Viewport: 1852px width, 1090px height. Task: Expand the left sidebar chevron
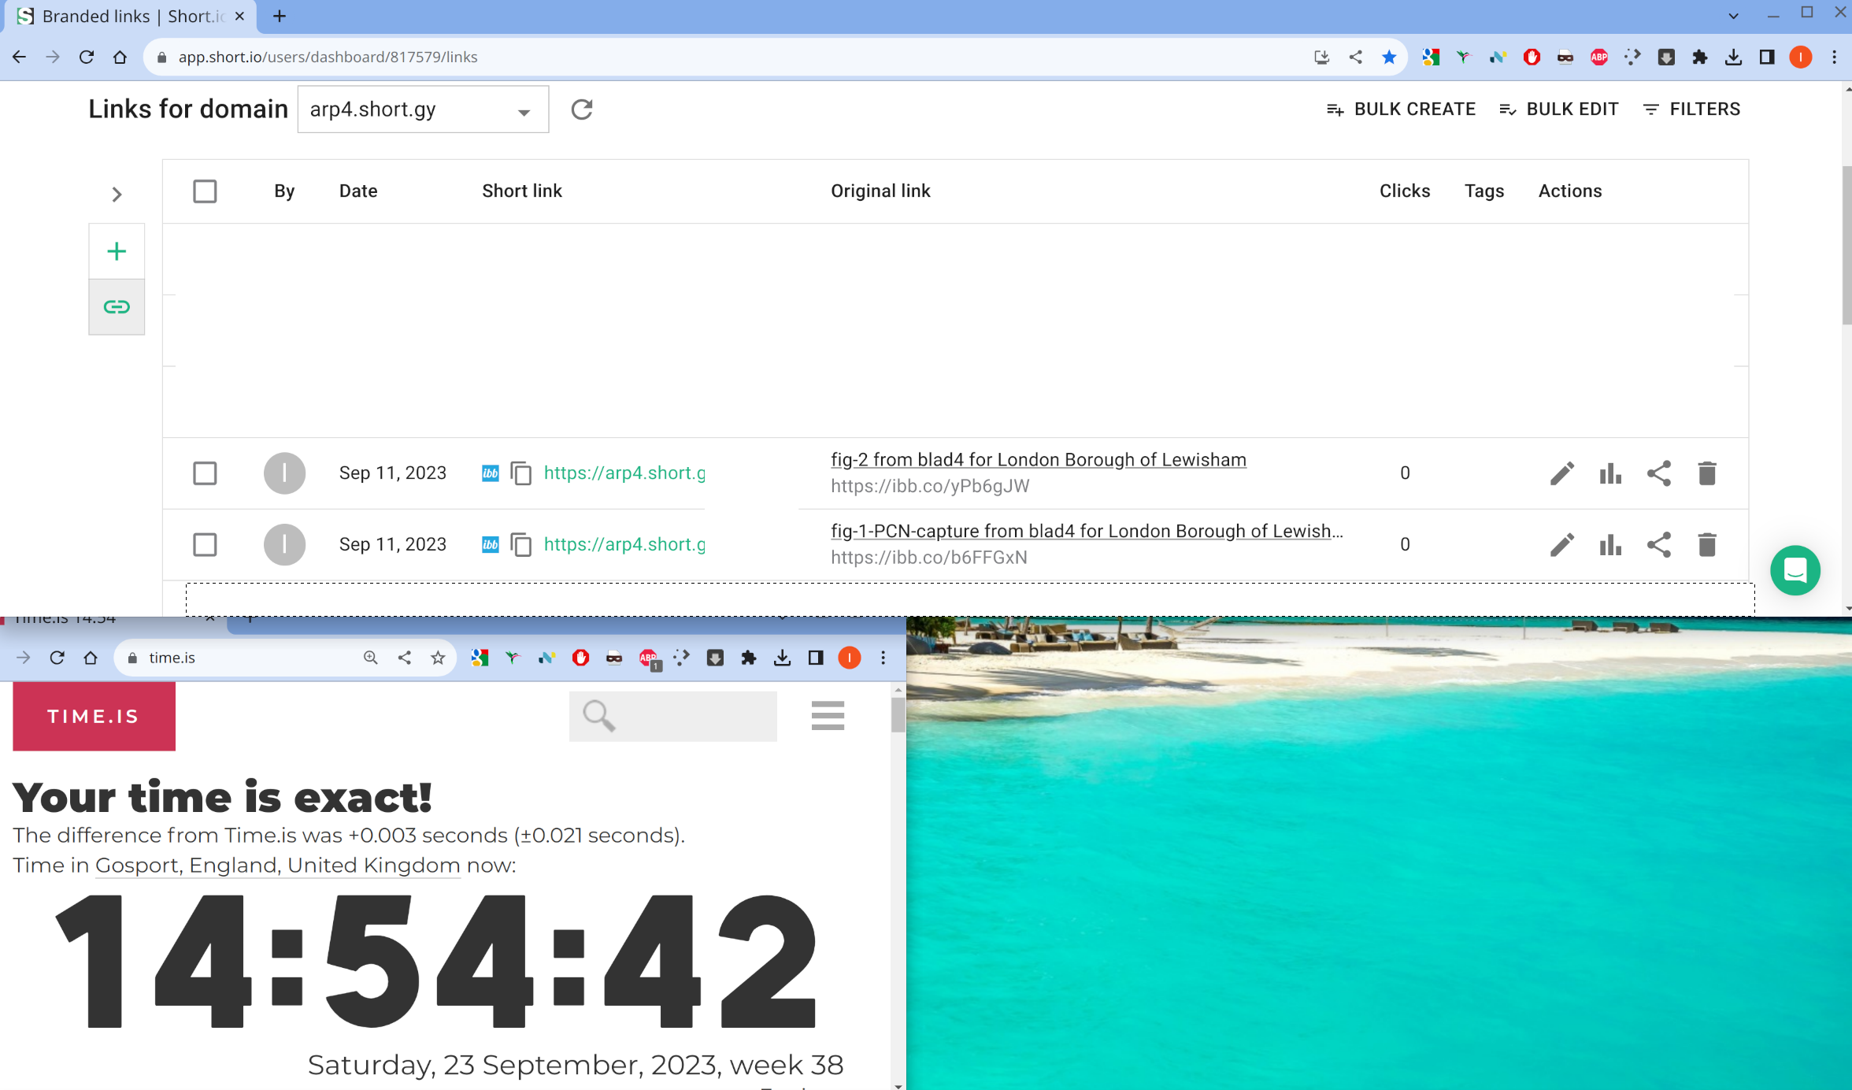click(117, 194)
